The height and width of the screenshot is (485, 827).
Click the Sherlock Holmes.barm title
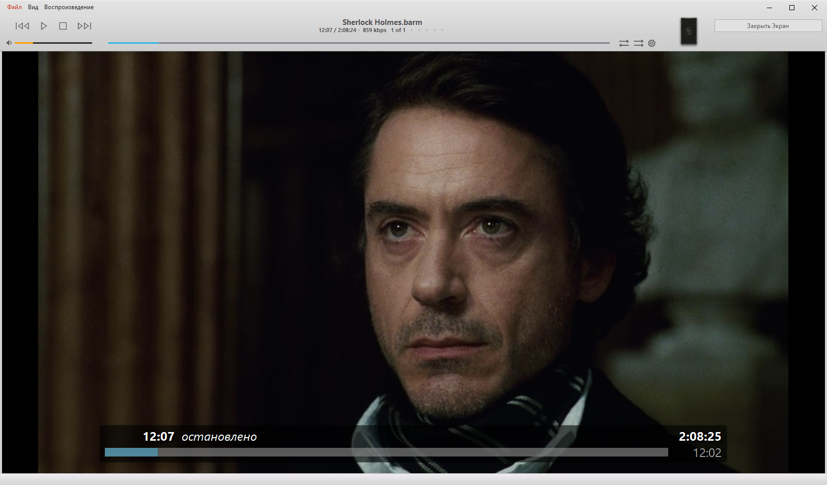pos(382,22)
